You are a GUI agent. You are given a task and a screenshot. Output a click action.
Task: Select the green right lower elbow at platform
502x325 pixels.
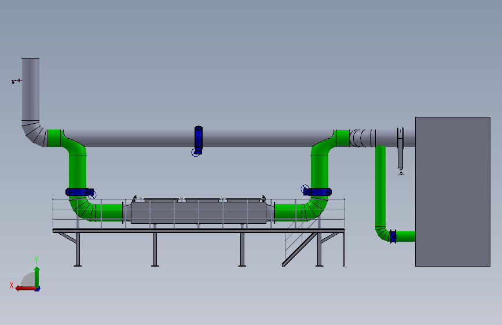[x=315, y=209]
